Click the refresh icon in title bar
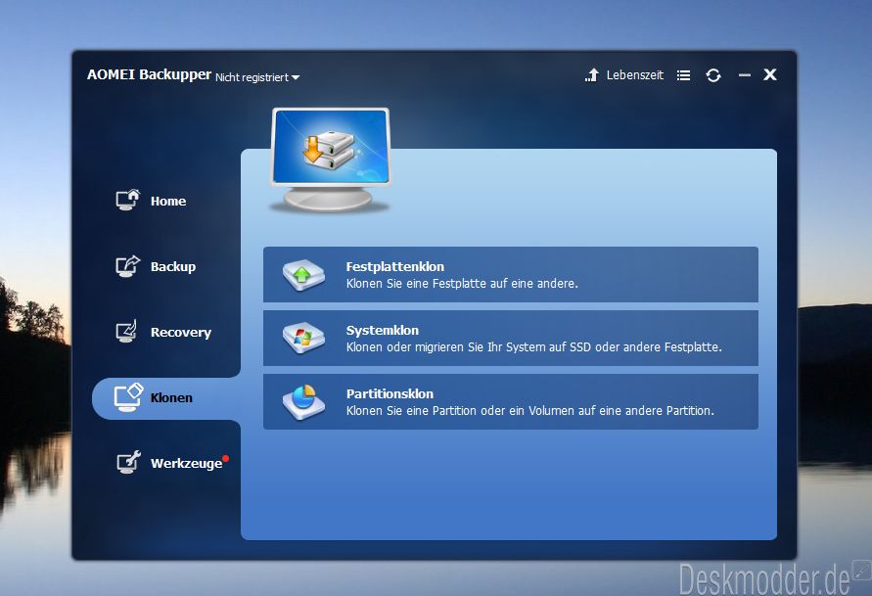This screenshot has height=596, width=872. tap(713, 75)
